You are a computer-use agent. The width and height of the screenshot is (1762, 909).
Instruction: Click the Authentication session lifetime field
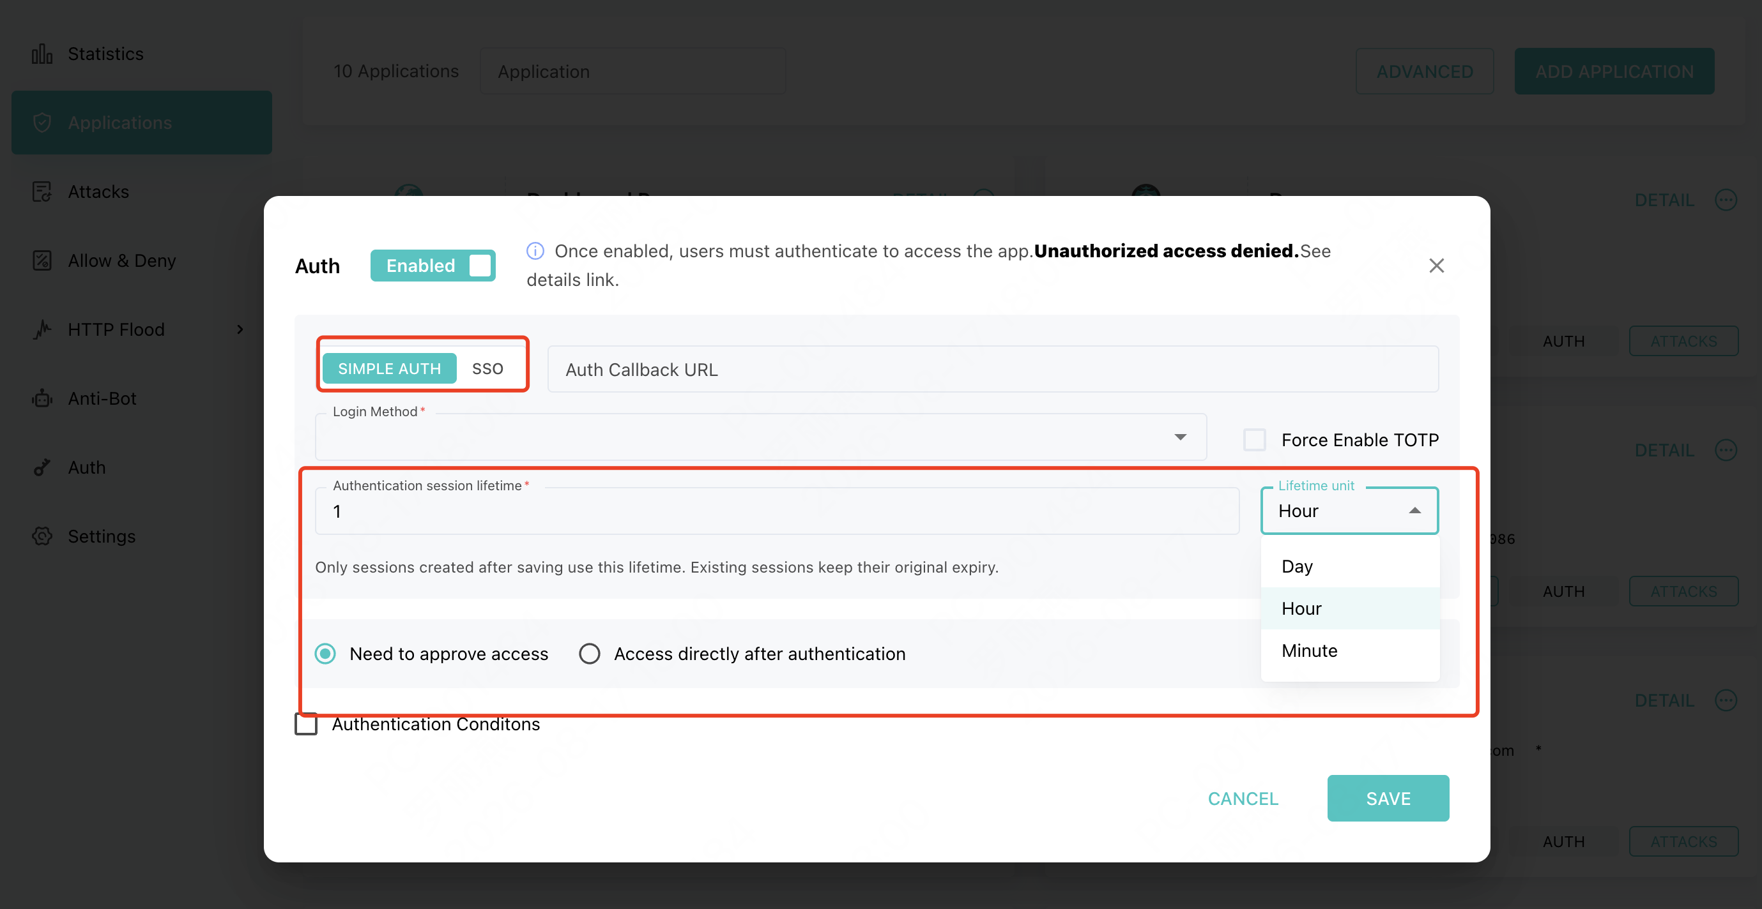click(777, 511)
